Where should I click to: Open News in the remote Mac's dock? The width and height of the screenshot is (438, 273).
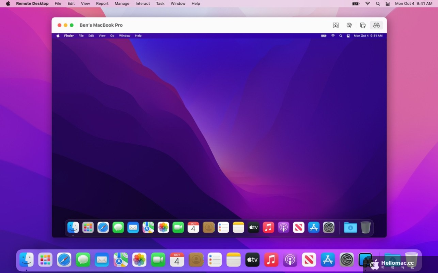299,227
